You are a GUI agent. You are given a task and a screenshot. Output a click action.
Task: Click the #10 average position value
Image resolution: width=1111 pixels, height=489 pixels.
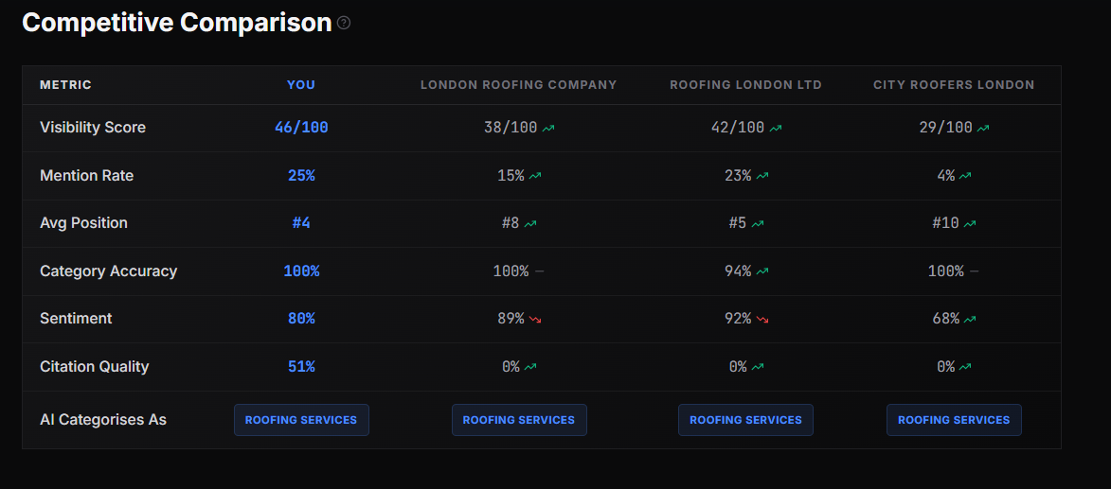click(946, 223)
